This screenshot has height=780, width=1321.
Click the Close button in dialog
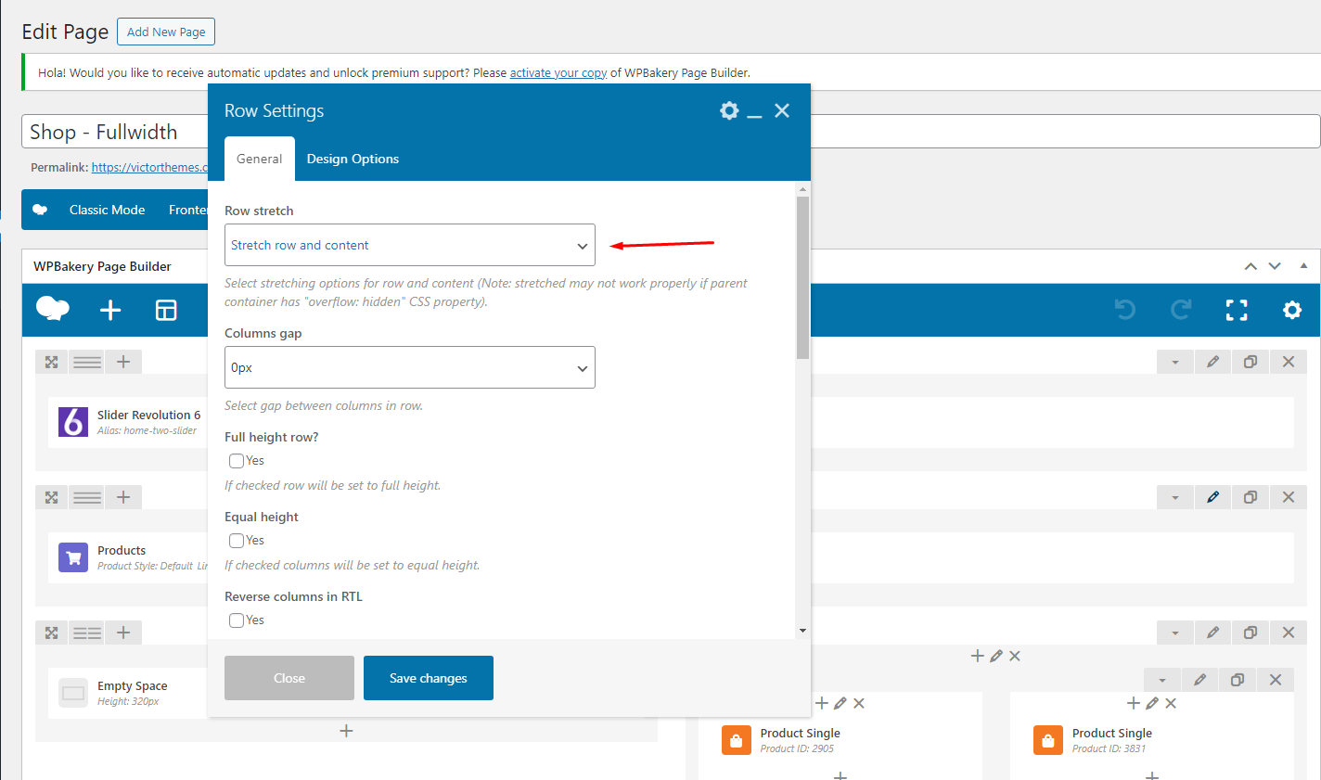(x=289, y=678)
